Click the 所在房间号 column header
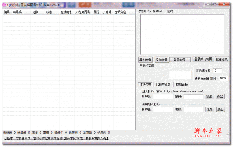233x147 pixels. coord(83,12)
